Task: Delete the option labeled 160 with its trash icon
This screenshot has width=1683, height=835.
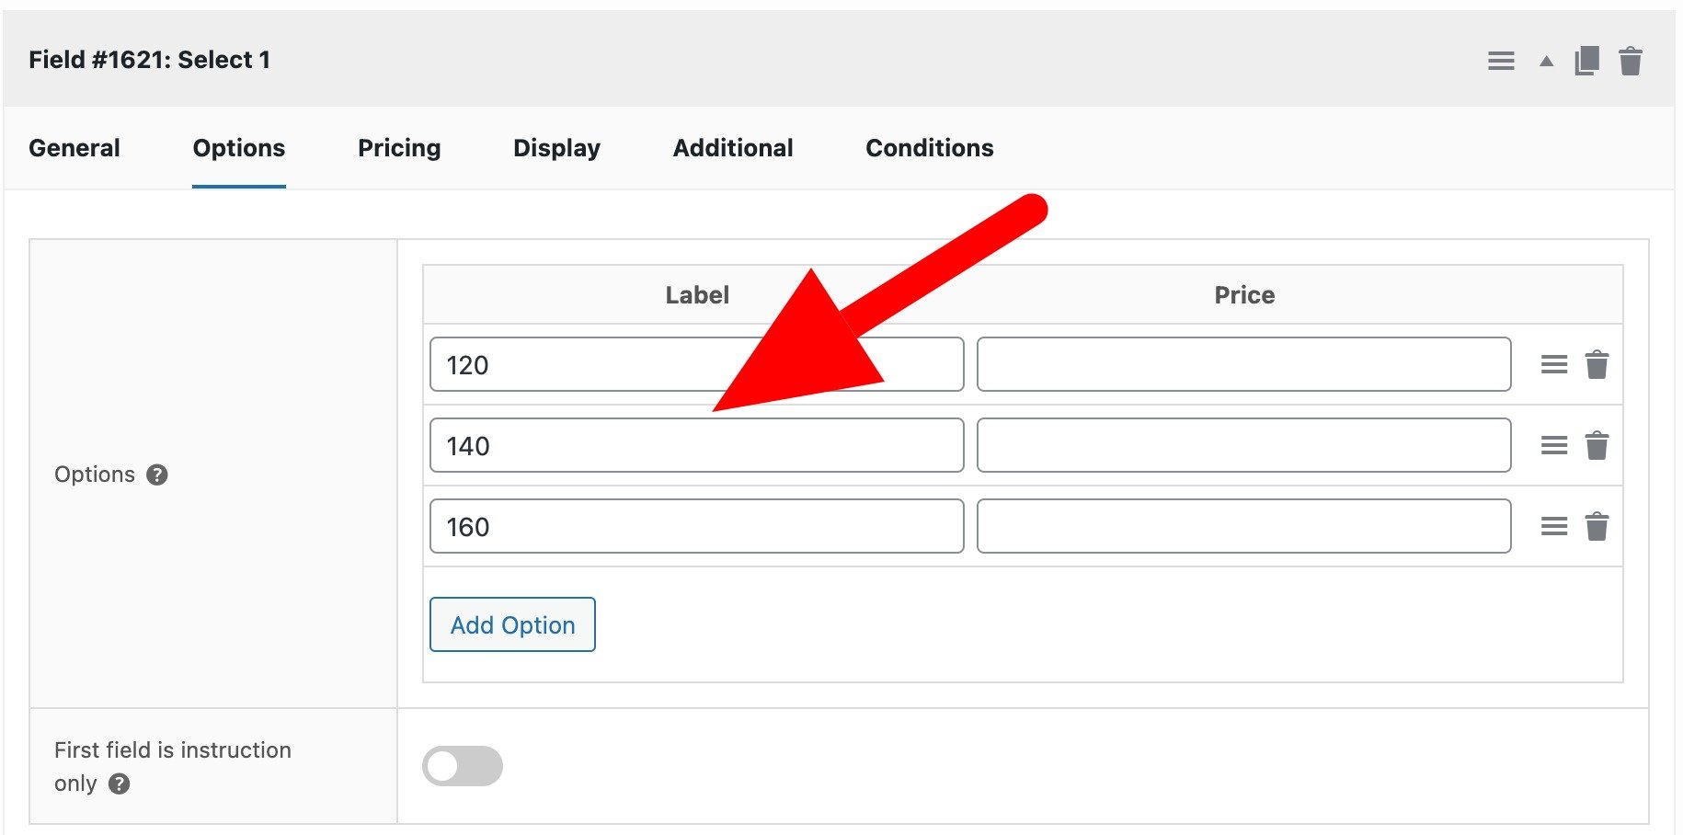Action: pos(1597,526)
